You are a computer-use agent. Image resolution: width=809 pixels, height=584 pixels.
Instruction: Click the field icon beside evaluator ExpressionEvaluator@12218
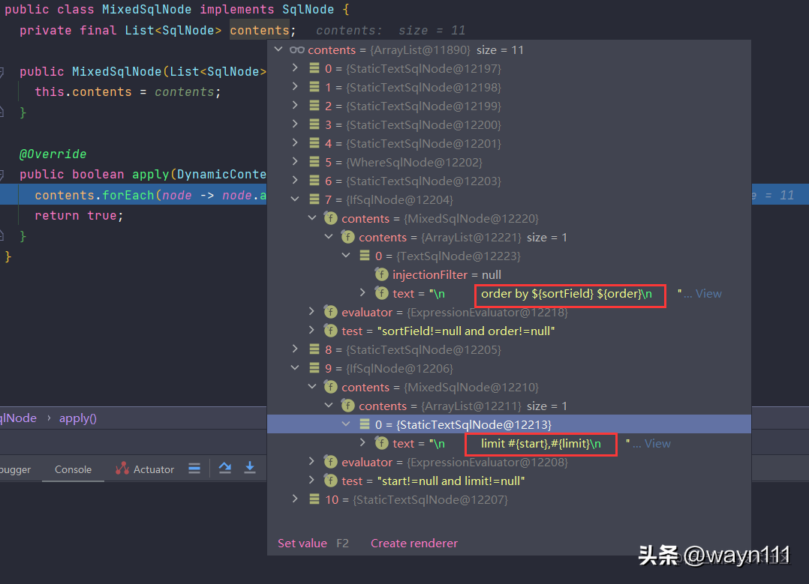(330, 312)
